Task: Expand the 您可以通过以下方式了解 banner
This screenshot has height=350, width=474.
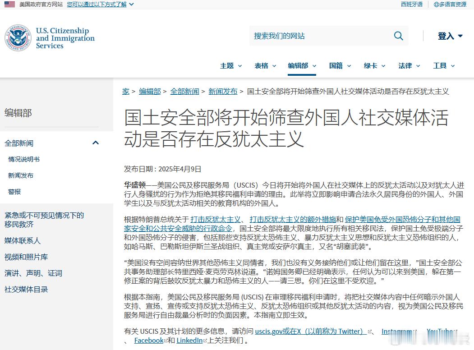Action: (x=100, y=4)
